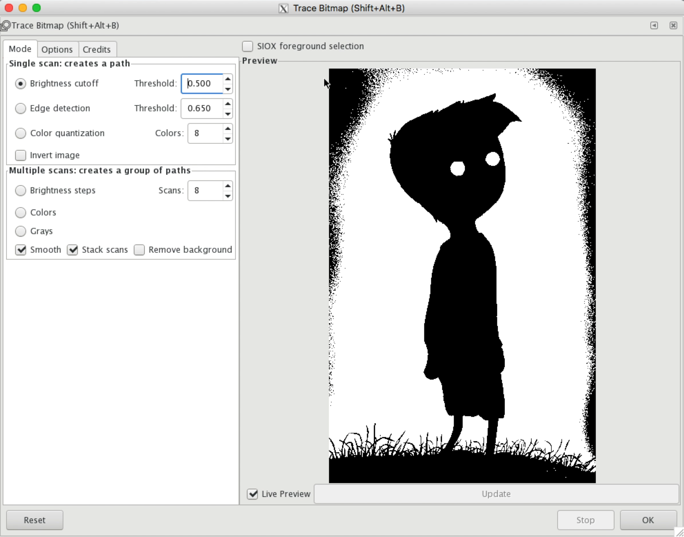Decrease Colors count with down arrow
Screen dimensions: 684x537
pyautogui.click(x=228, y=138)
